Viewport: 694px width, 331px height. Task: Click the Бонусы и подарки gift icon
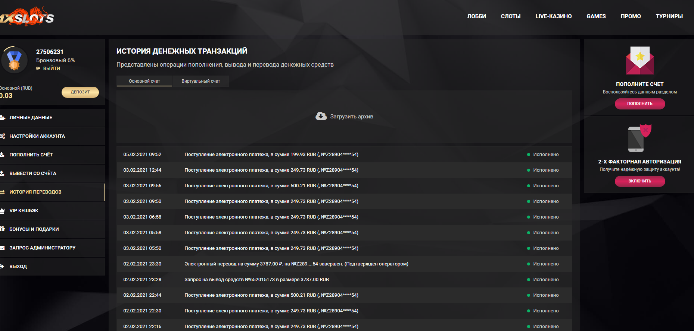point(2,229)
